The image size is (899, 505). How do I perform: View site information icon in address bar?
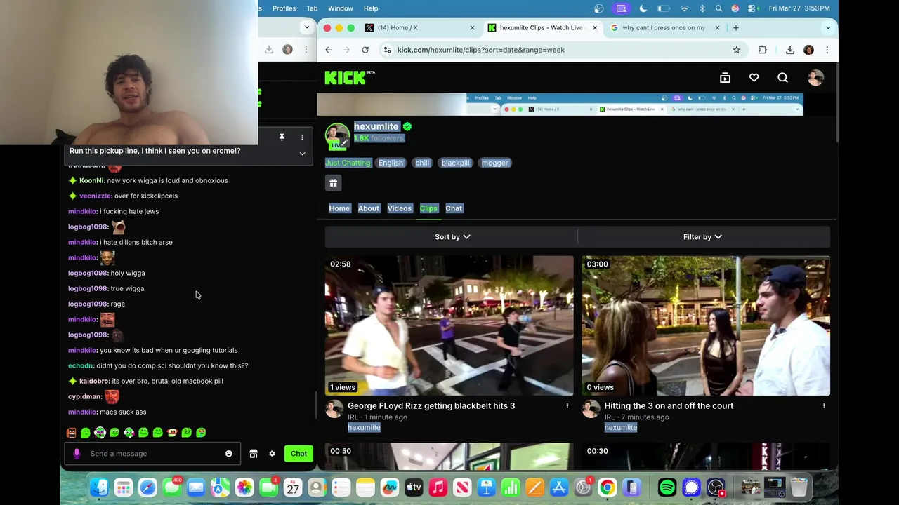click(387, 50)
